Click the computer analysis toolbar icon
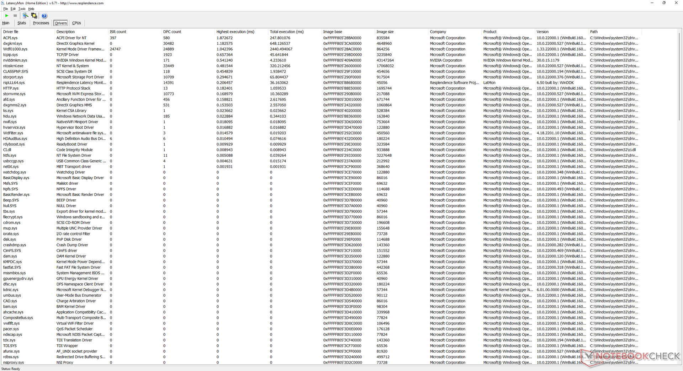Viewport: 683px width, 371px height. point(25,16)
